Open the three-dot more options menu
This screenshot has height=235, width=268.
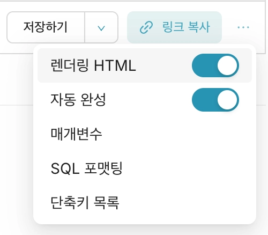point(243,27)
